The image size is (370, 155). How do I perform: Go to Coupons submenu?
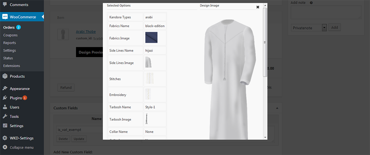(x=10, y=35)
